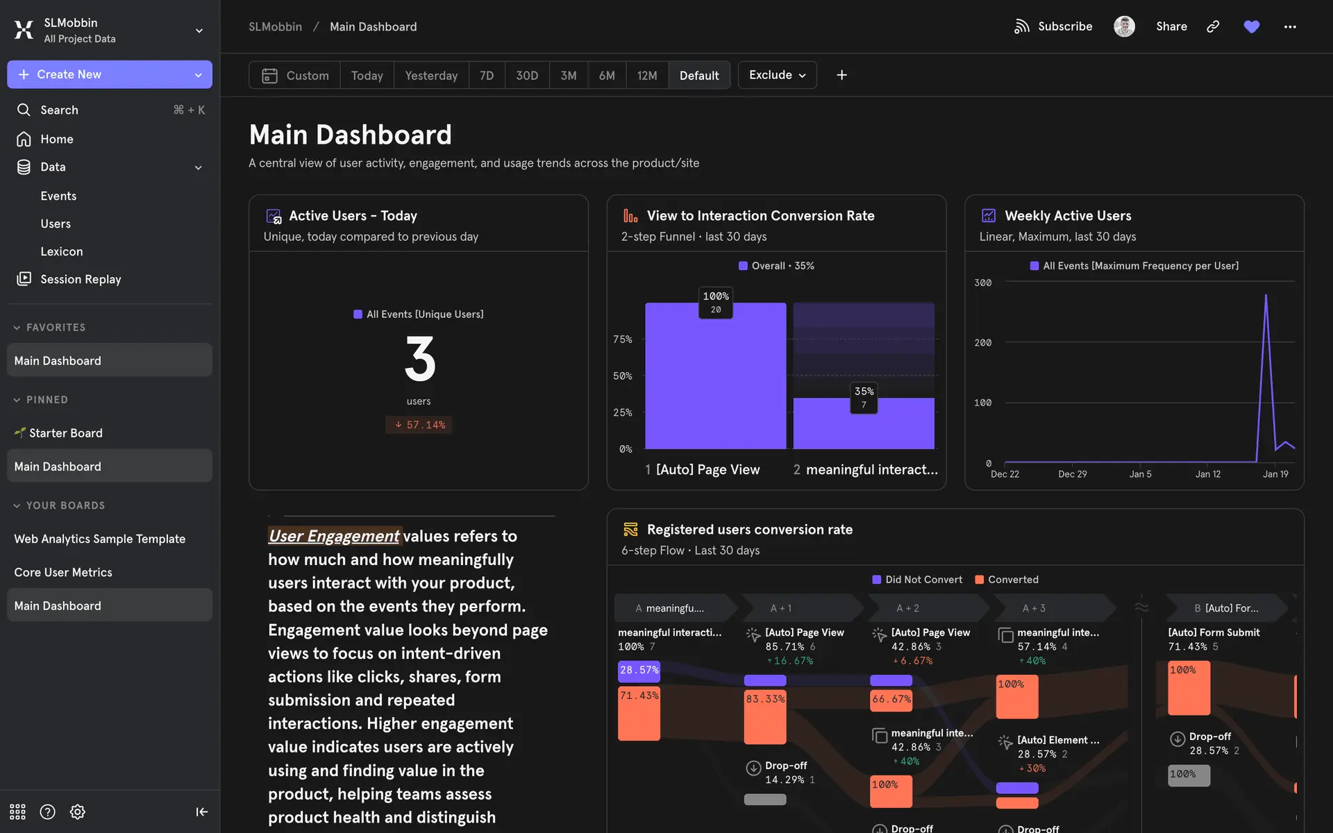Open the Exclude dropdown
1333x833 pixels.
(x=777, y=75)
